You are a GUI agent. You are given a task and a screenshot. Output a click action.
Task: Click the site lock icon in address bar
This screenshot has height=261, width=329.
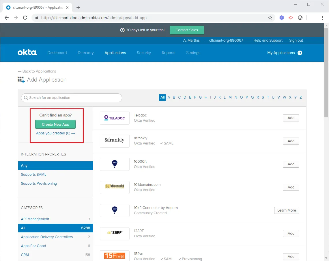pos(37,18)
